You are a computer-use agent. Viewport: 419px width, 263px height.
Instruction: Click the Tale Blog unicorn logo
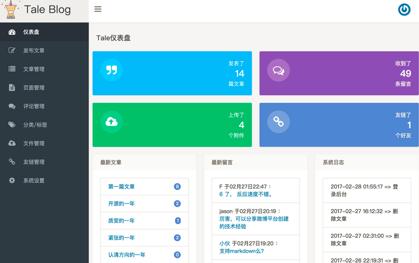pyautogui.click(x=10, y=10)
